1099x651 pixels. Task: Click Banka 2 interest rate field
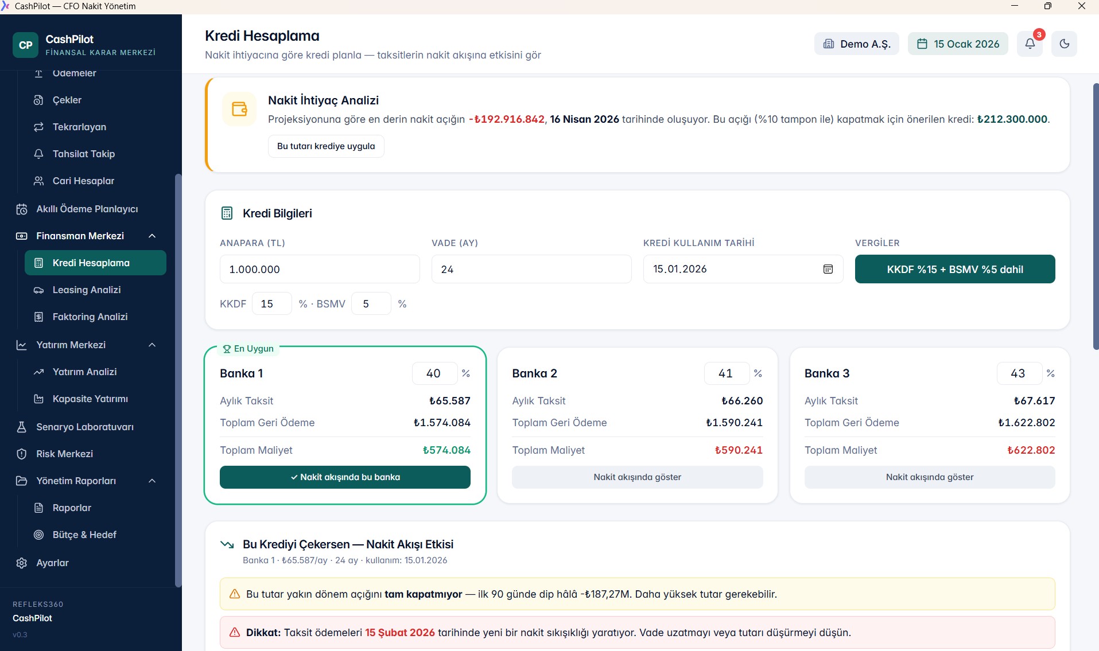click(x=727, y=373)
